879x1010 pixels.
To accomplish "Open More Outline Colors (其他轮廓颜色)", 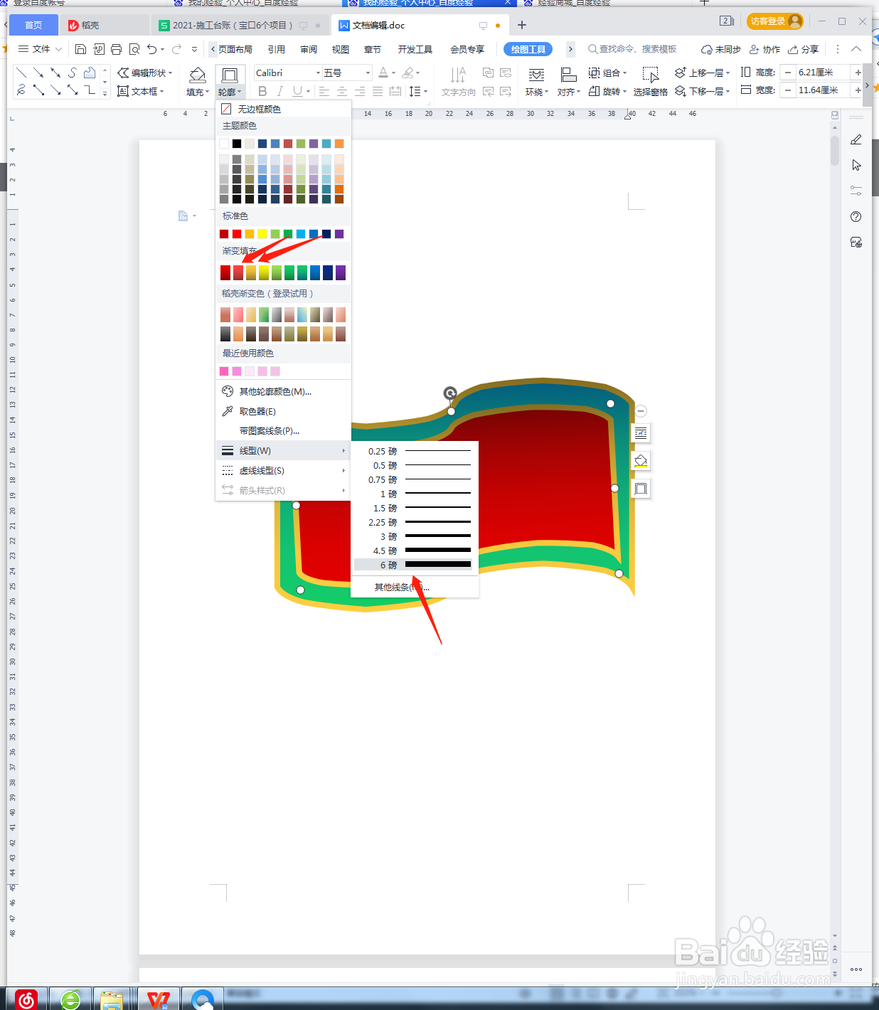I will [x=283, y=391].
